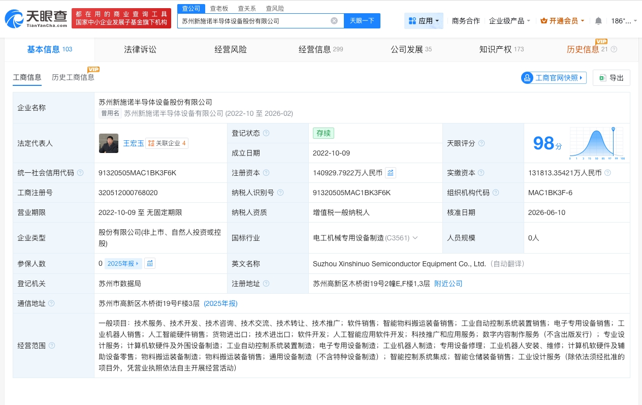Select the former name 苏州新施诺半导体设备有限公司
This screenshot has height=405, width=642.
tap(174, 113)
